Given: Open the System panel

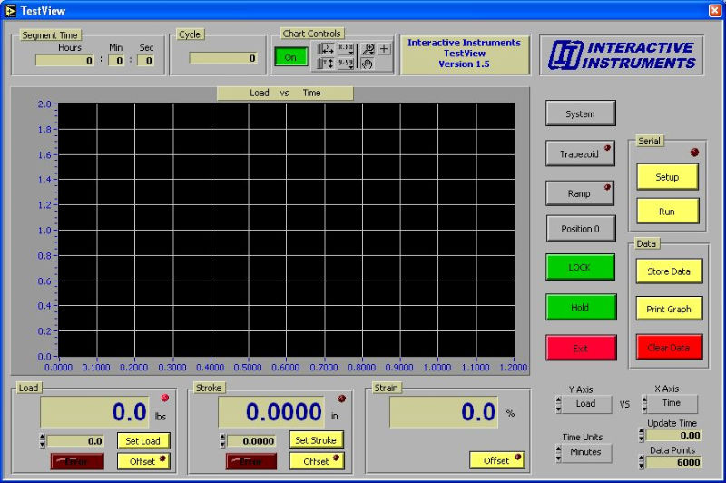Looking at the screenshot, I should coord(580,113).
